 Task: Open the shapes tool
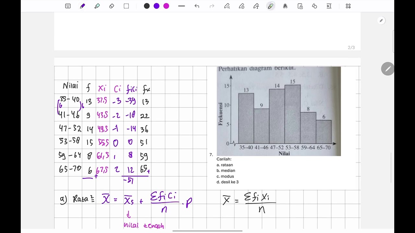point(314,6)
